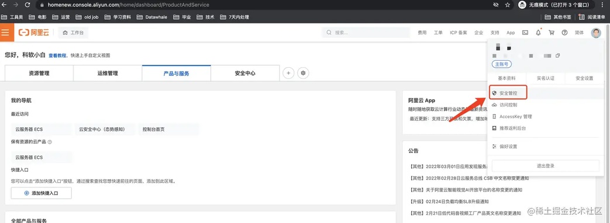Screen dimensions: 610x223
Task: Open the 简体 language dropdown
Action: tap(579, 33)
